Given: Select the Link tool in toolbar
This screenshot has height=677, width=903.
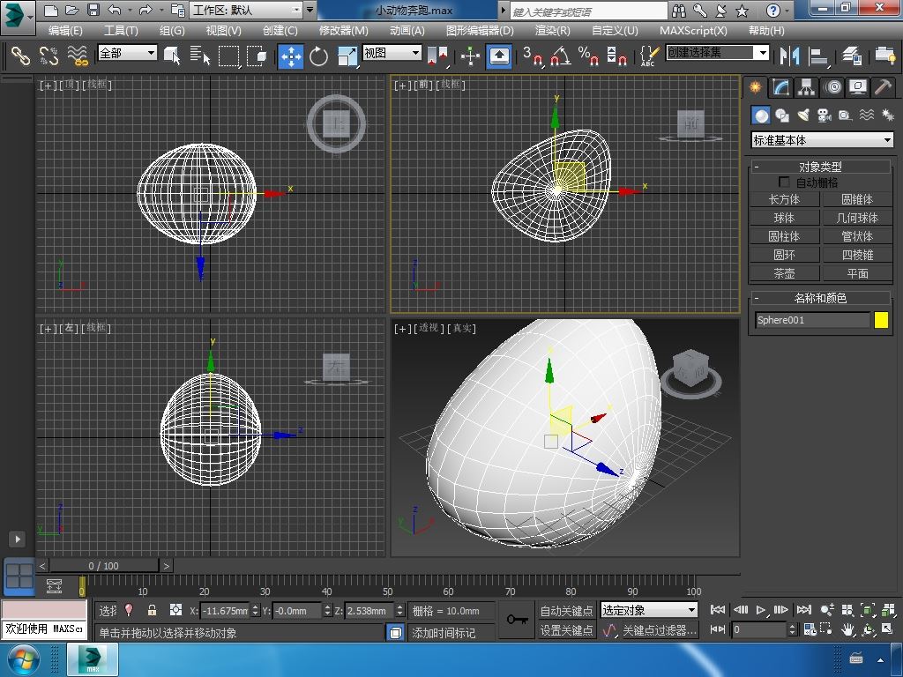Looking at the screenshot, I should 20,56.
